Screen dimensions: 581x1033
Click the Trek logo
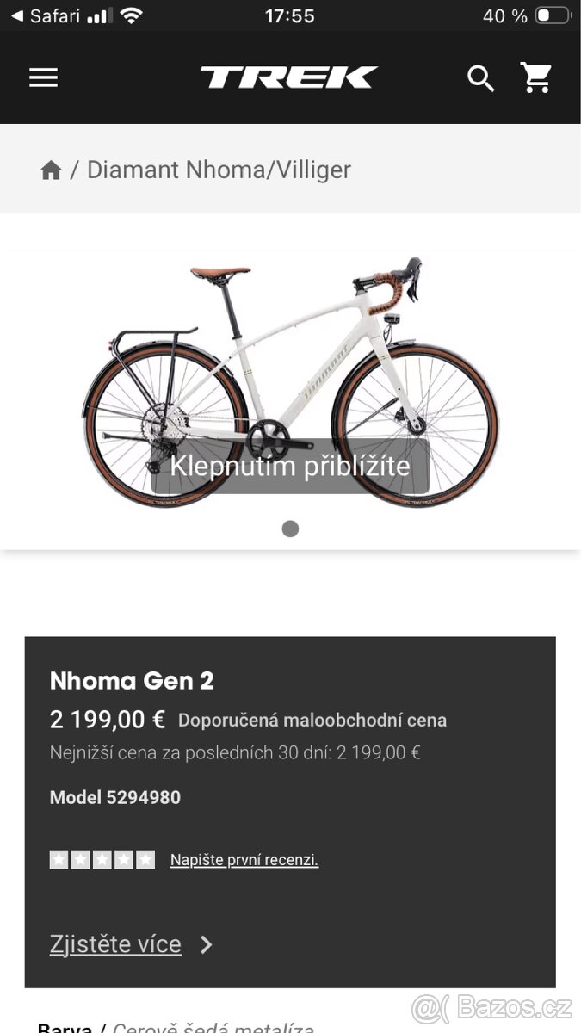tap(289, 77)
